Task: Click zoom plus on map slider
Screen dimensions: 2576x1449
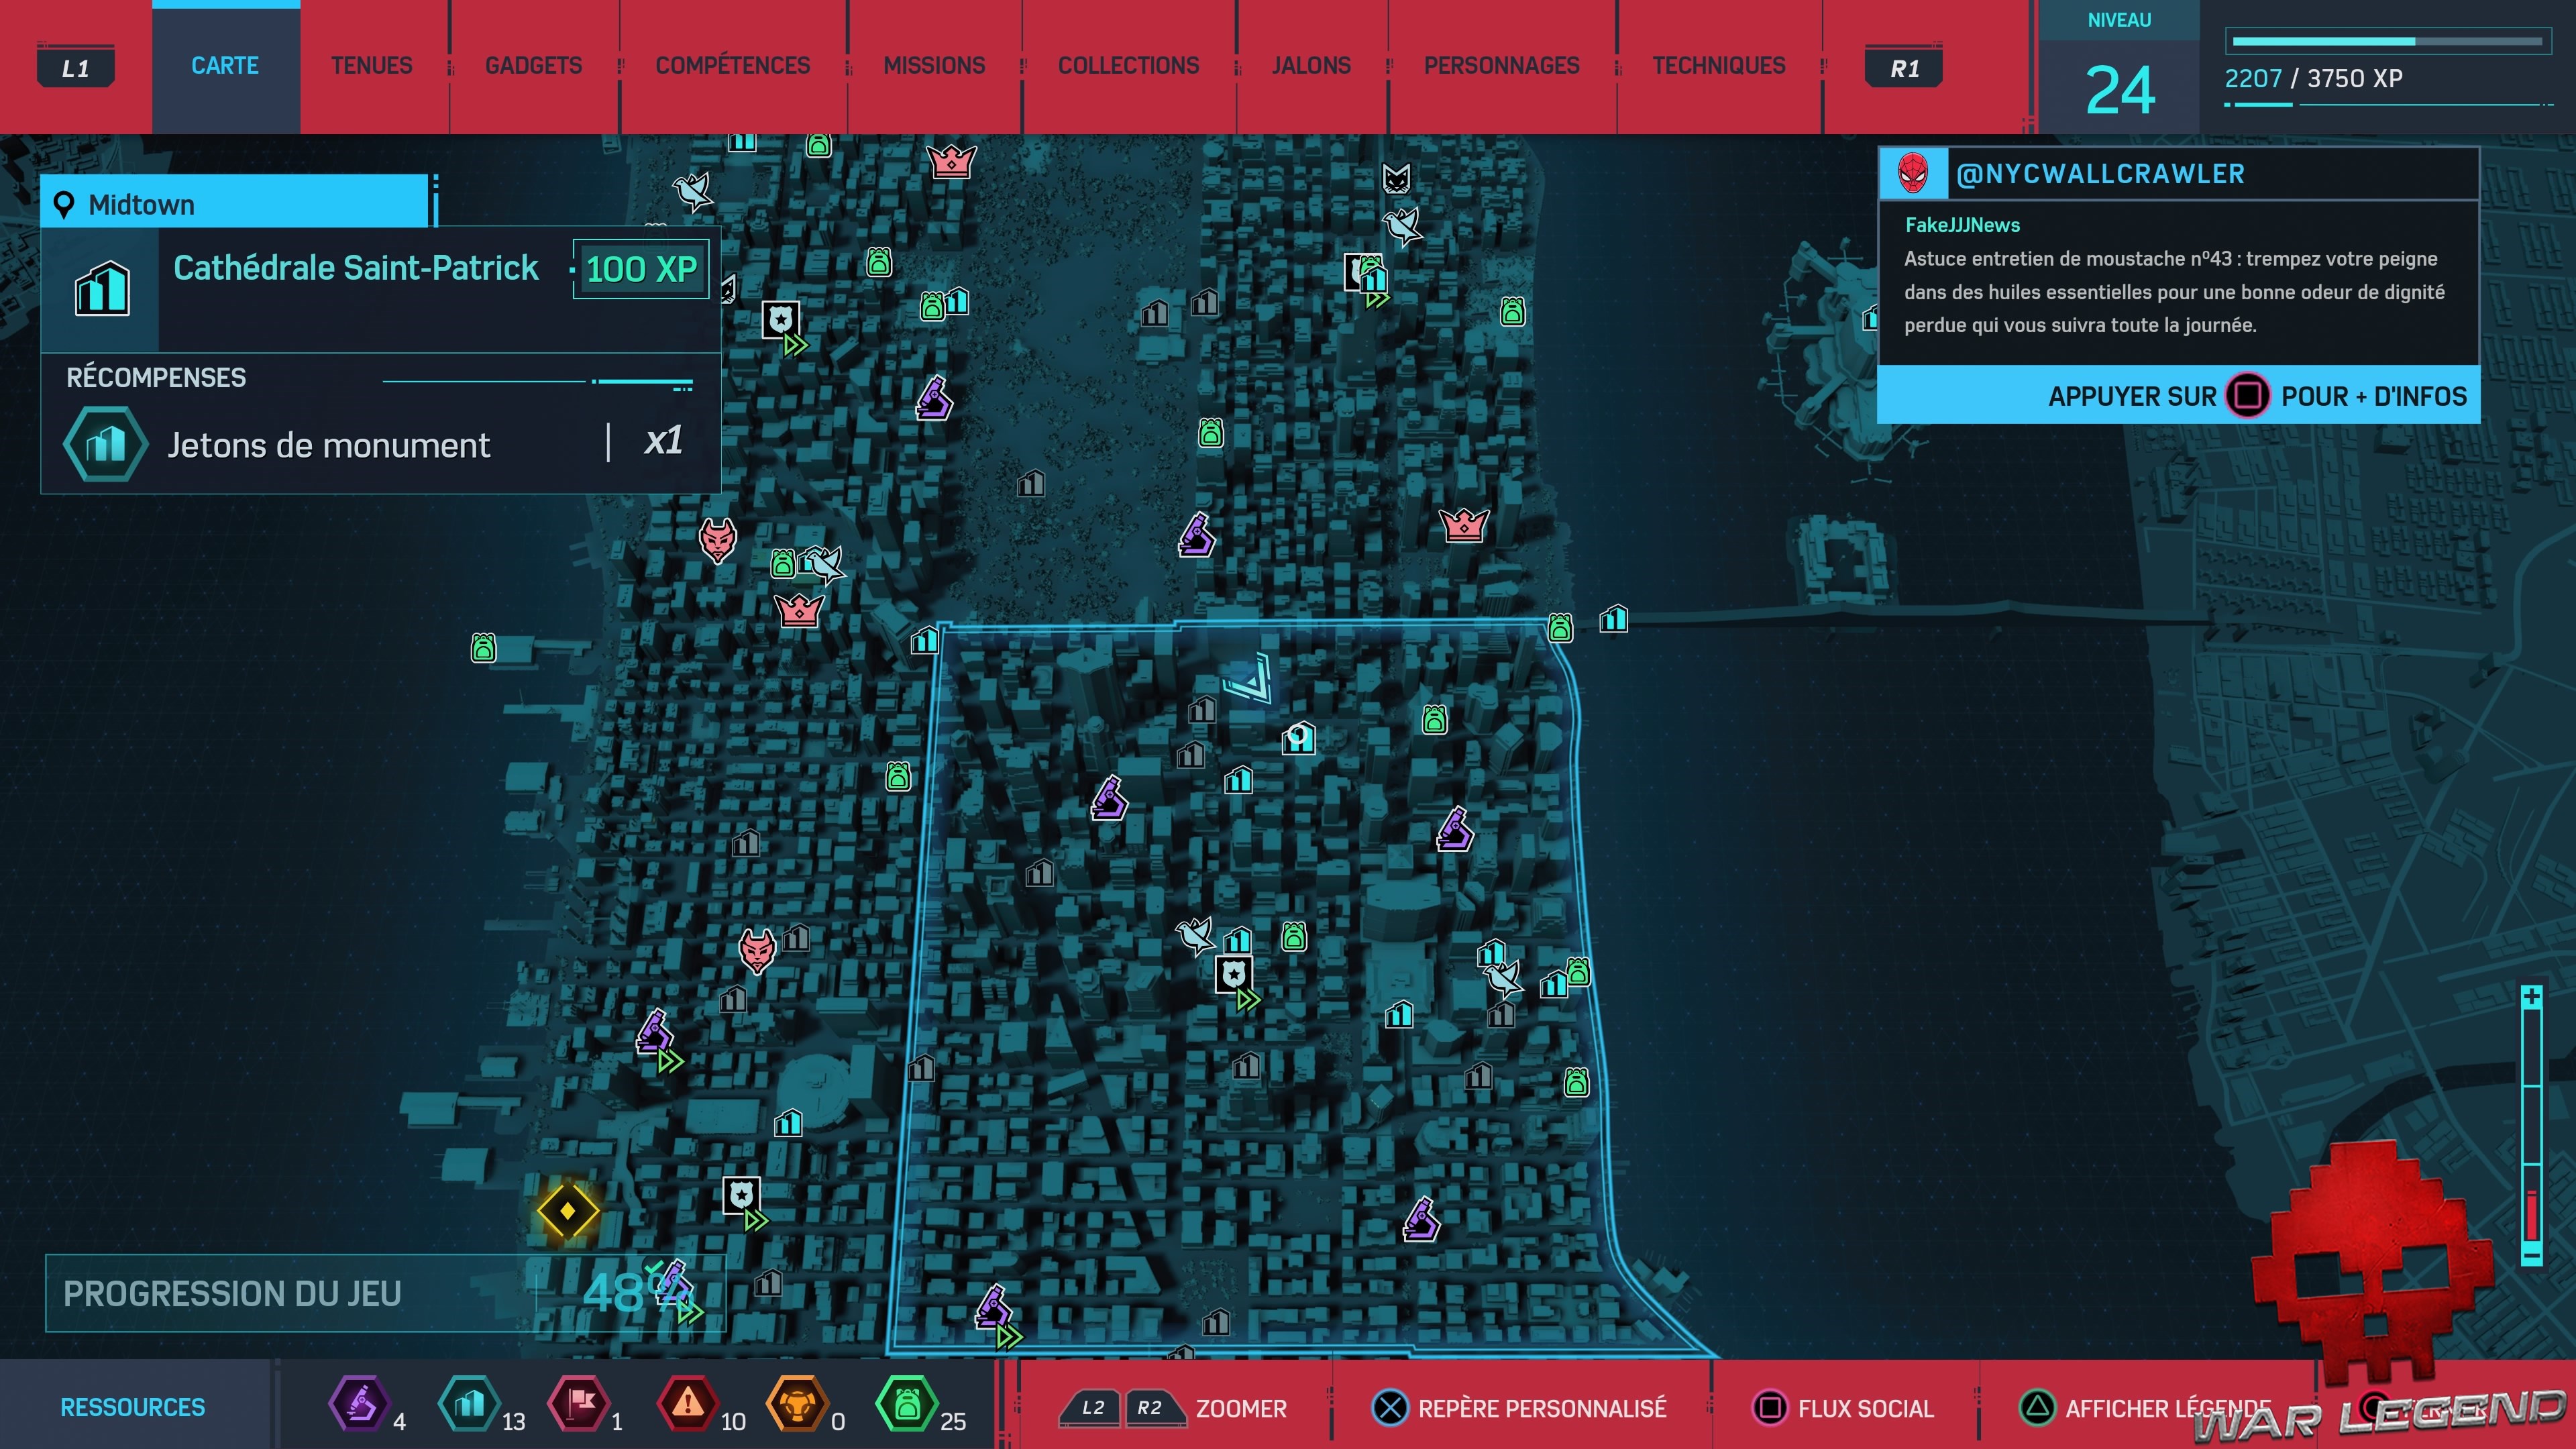Action: (2531, 997)
